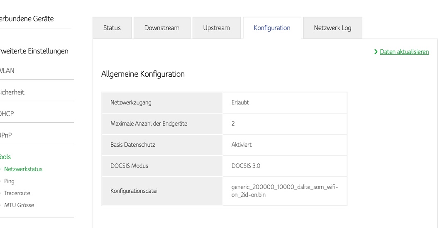Open the Sicherheit sidebar menu

tap(12, 92)
